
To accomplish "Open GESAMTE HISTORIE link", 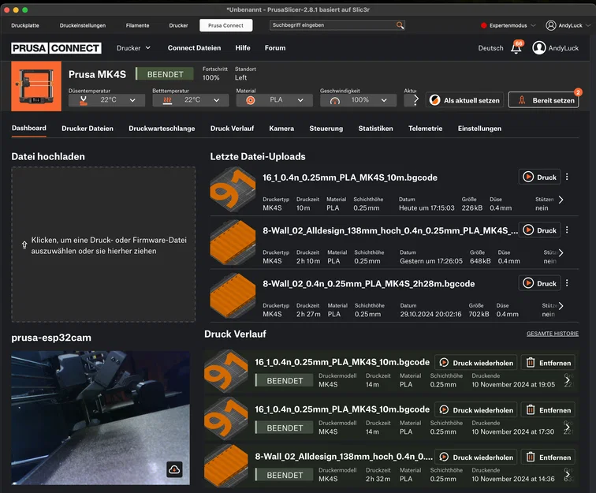I will pos(553,334).
